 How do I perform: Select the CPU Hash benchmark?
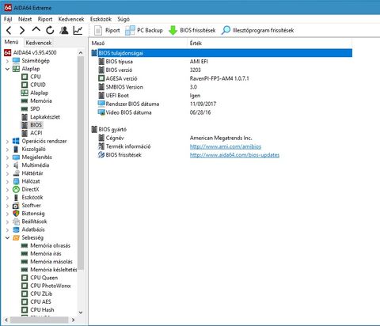(x=37, y=310)
